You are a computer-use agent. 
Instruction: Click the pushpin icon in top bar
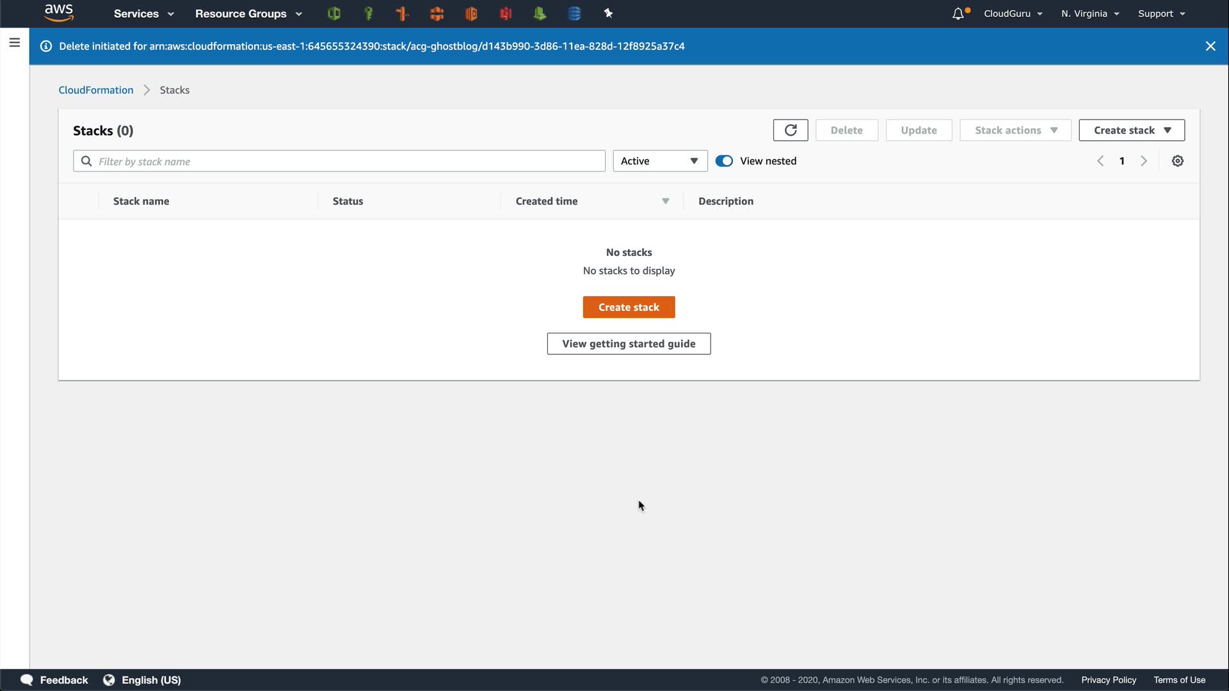click(608, 13)
